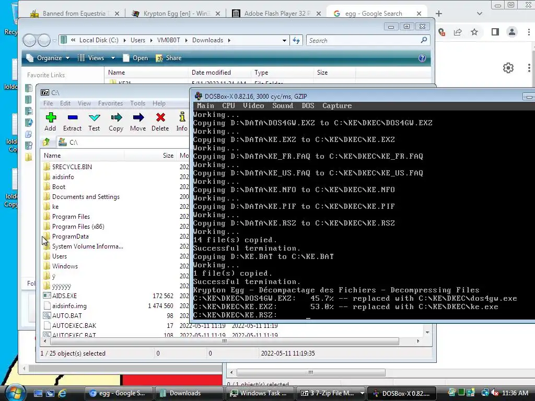
Task: Expand the 7-Zip taskbar group dropdown
Action: point(362,393)
